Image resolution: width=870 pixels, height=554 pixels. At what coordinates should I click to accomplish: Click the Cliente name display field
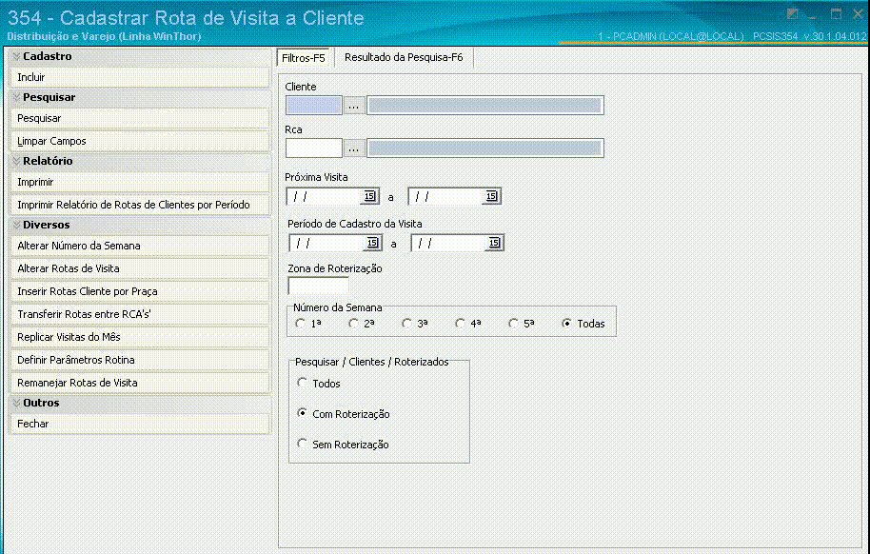pos(485,106)
